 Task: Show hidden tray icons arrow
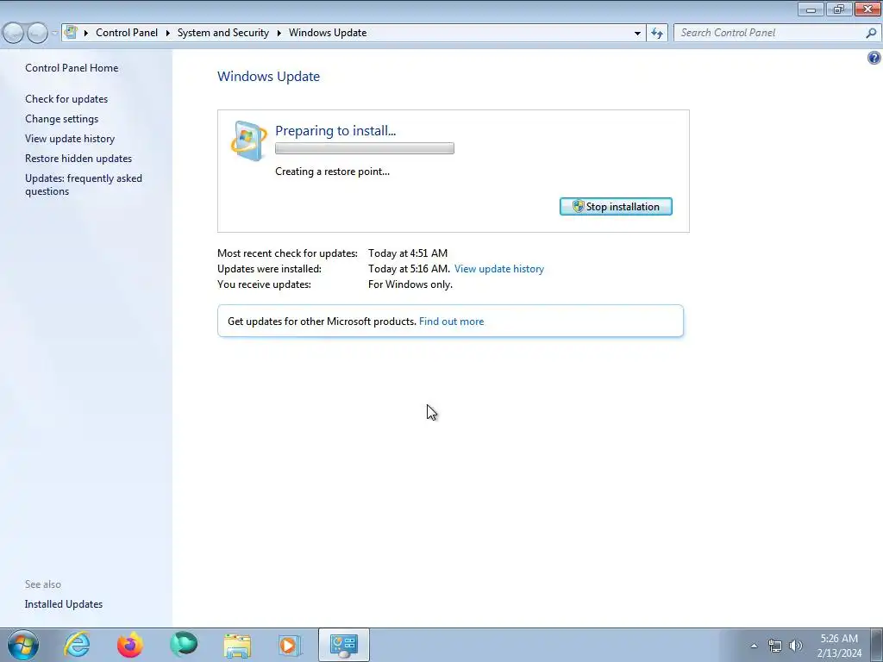coord(754,646)
